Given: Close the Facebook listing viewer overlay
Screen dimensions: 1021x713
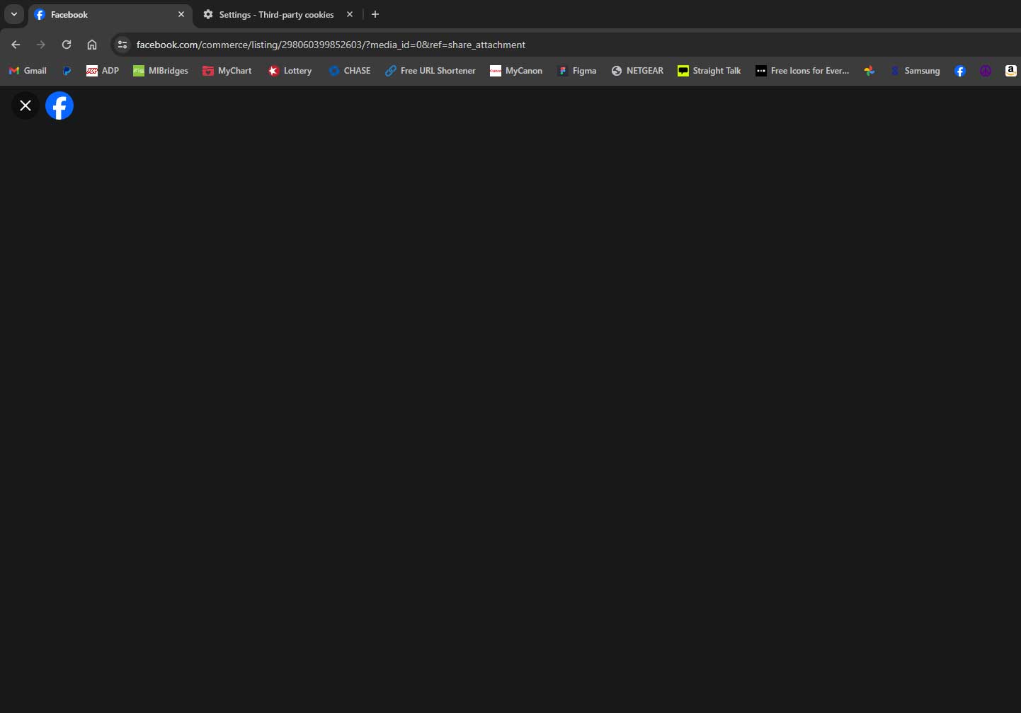Looking at the screenshot, I should 25,105.
